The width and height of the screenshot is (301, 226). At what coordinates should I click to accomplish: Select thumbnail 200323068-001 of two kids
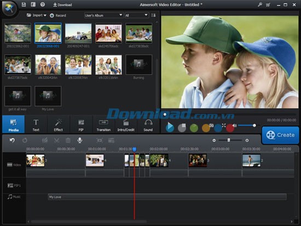(x=48, y=33)
